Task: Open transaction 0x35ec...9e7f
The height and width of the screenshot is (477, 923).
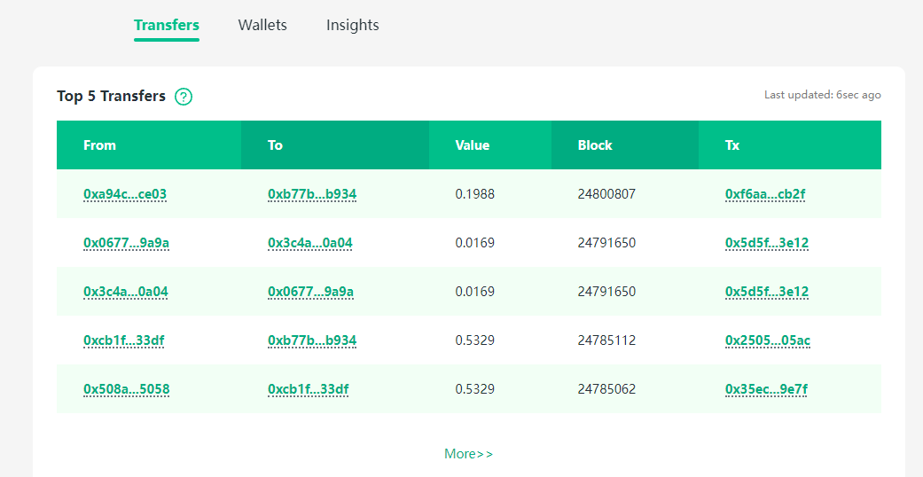Action: pos(766,389)
